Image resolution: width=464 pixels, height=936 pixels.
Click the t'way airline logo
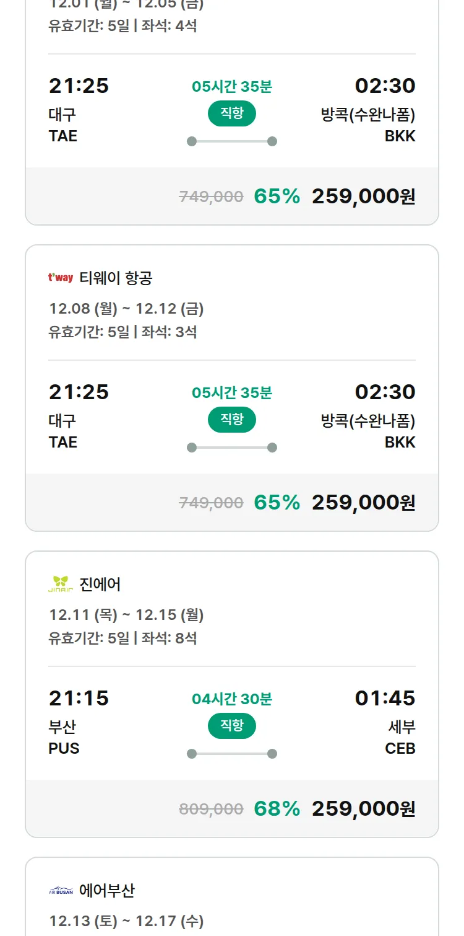click(x=61, y=278)
